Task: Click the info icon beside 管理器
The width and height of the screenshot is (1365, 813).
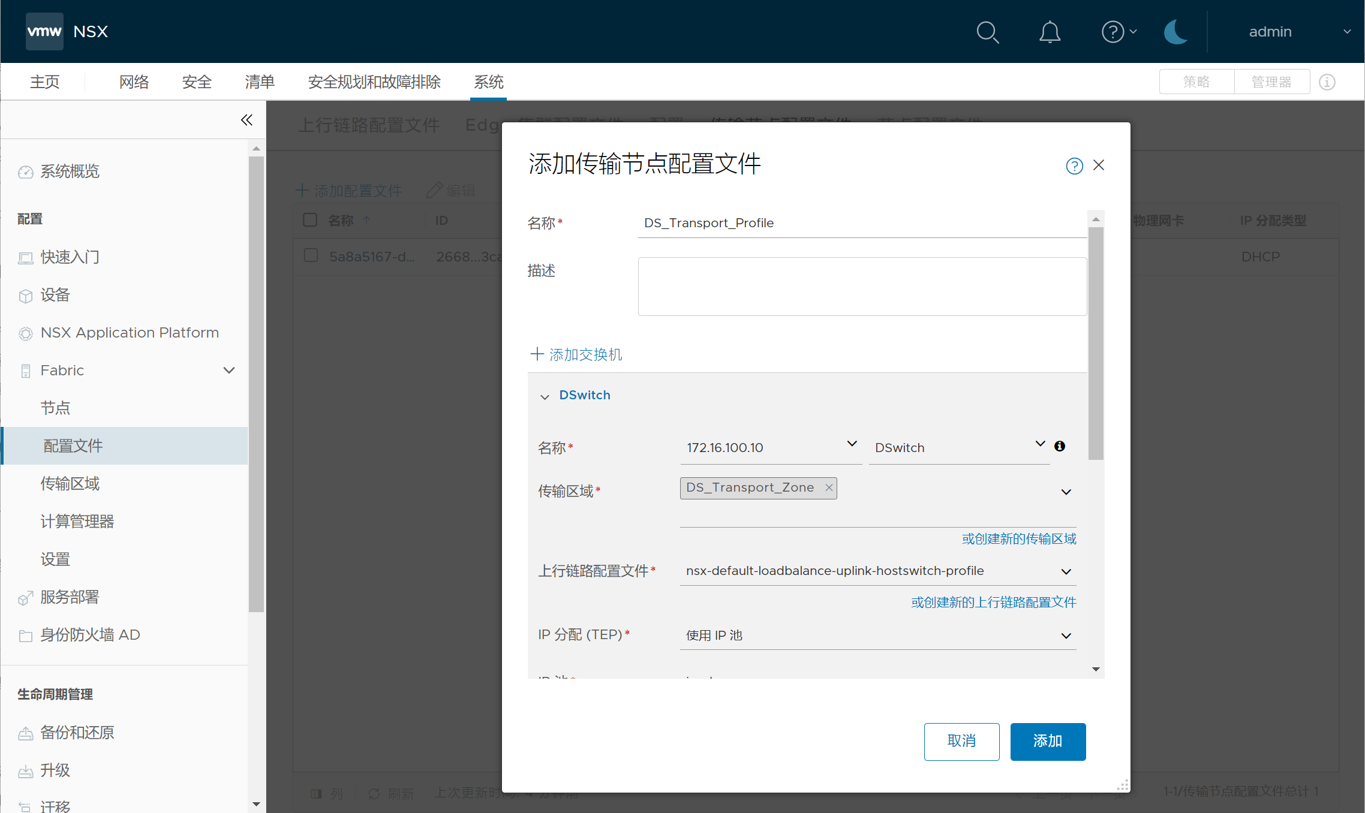Action: pyautogui.click(x=1327, y=82)
